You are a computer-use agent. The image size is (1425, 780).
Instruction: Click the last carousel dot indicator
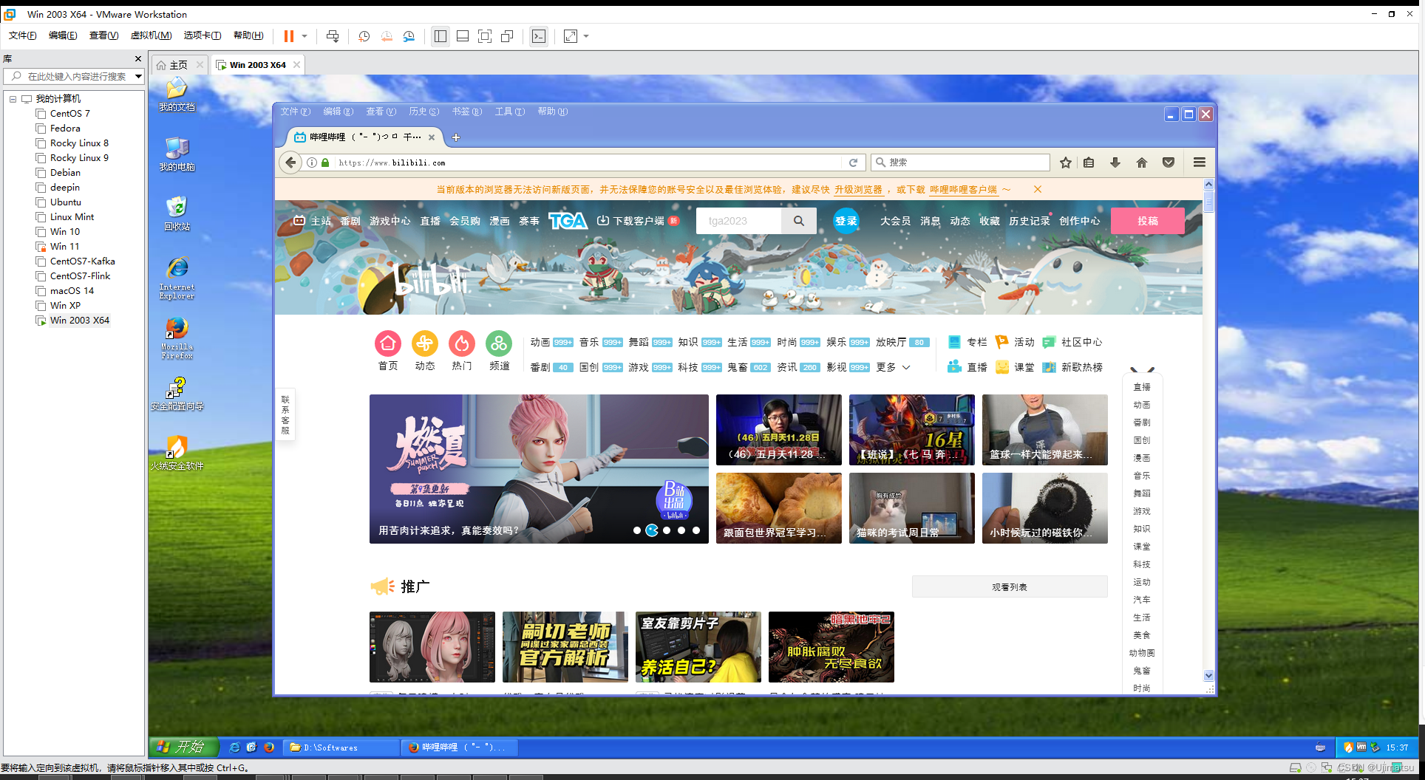point(696,530)
